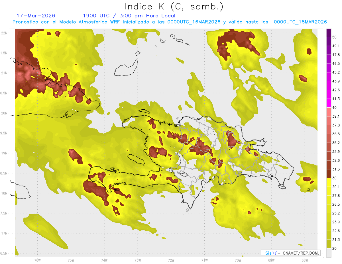Click the longitude label "70W"
This screenshot has height=264, width=342.
(238, 260)
